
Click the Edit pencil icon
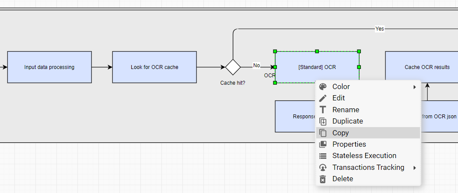click(323, 98)
